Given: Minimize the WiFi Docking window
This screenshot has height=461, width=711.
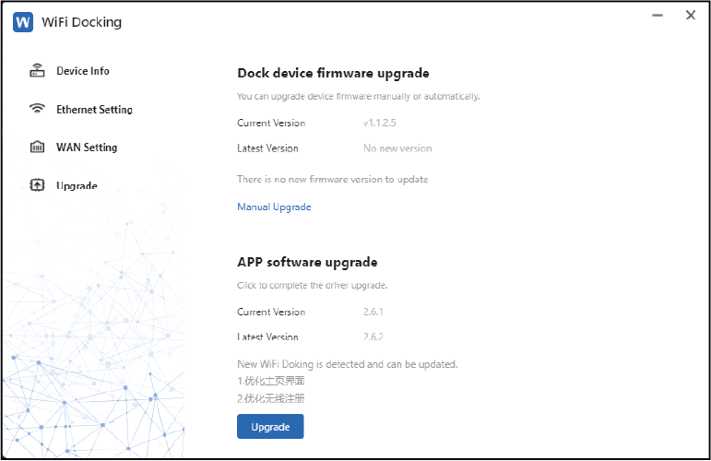Looking at the screenshot, I should [658, 16].
